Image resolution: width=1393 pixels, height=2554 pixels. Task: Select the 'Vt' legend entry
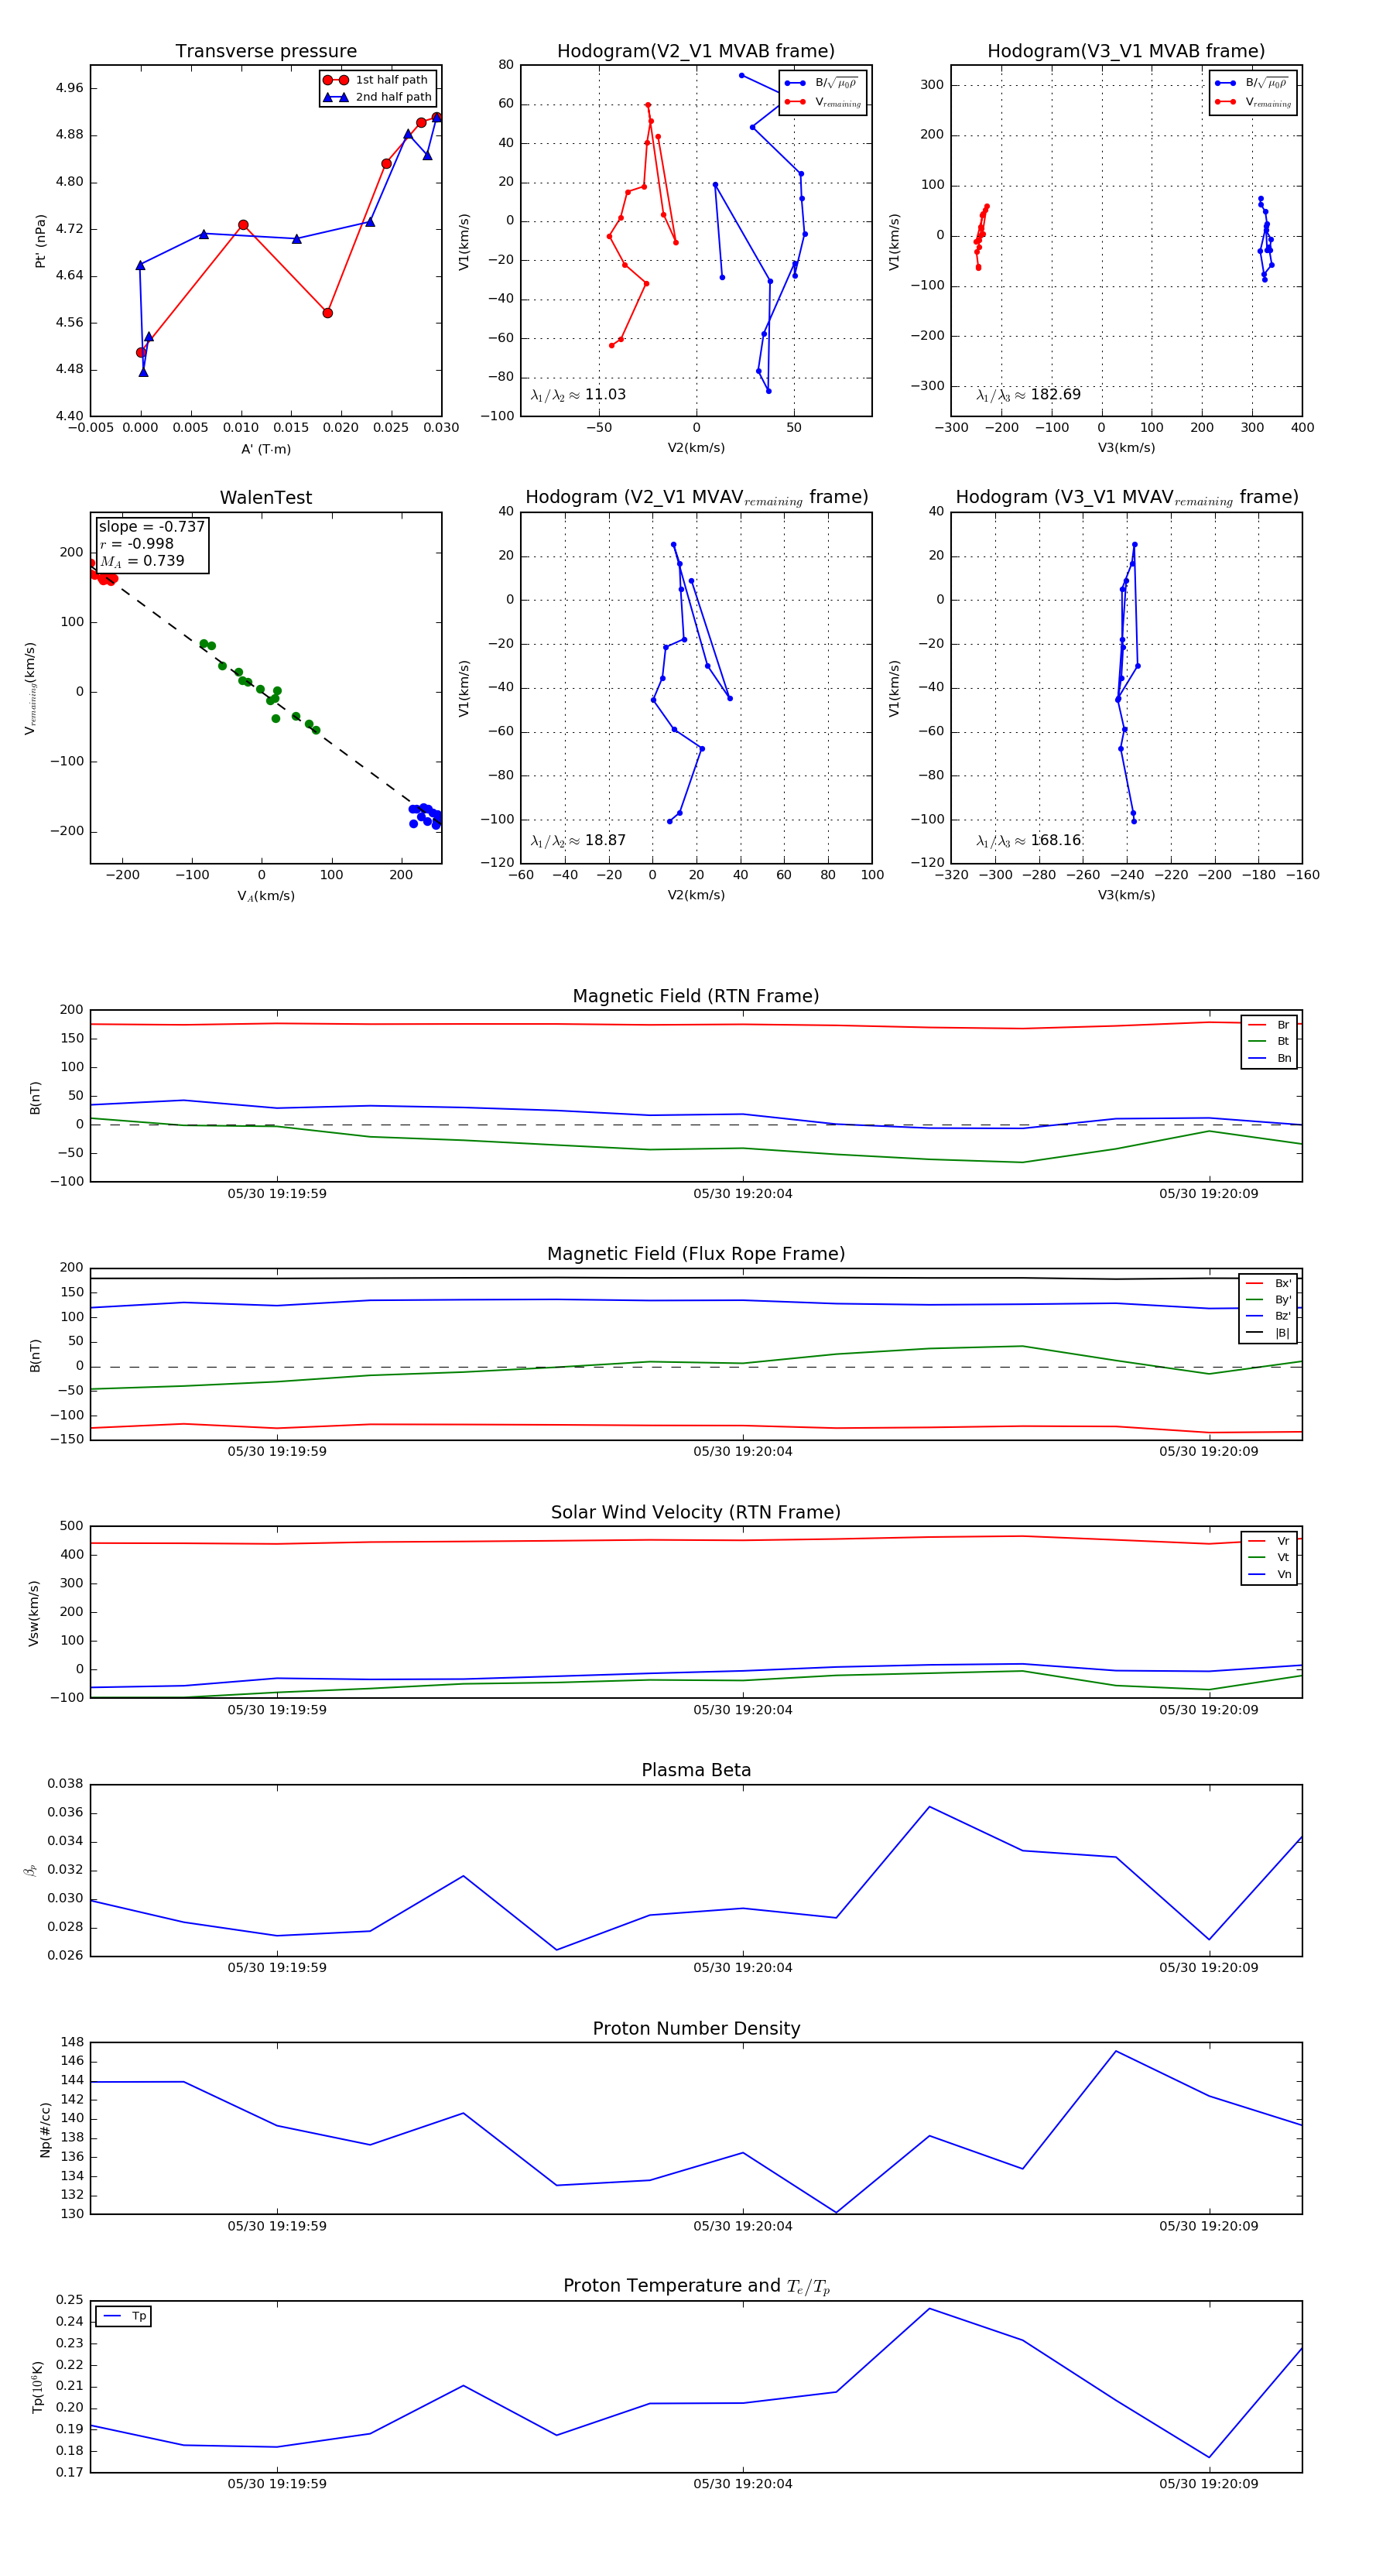(x=1269, y=1558)
